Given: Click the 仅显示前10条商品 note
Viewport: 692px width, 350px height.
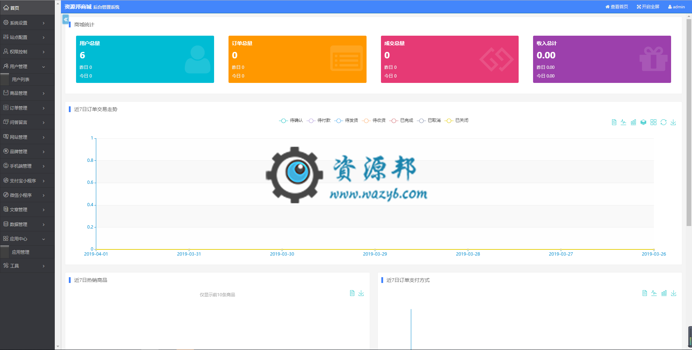Looking at the screenshot, I should tap(217, 295).
